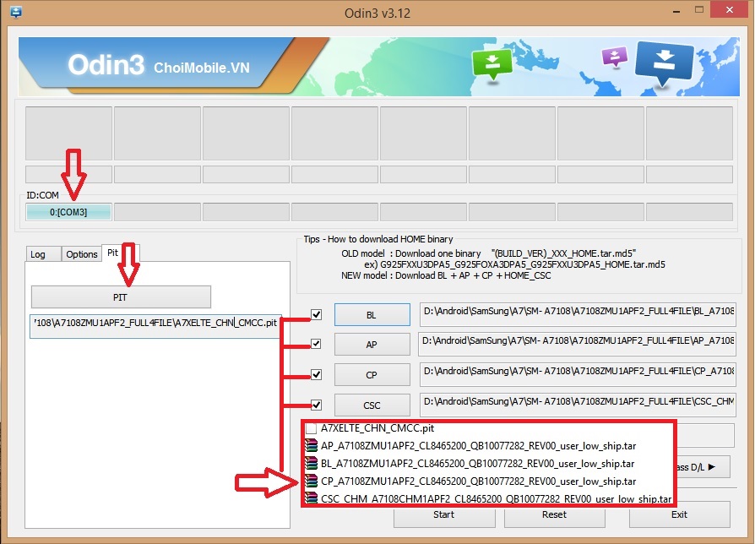The height and width of the screenshot is (544, 755).
Task: Close the Odin3 v3.12 window
Action: 730,9
